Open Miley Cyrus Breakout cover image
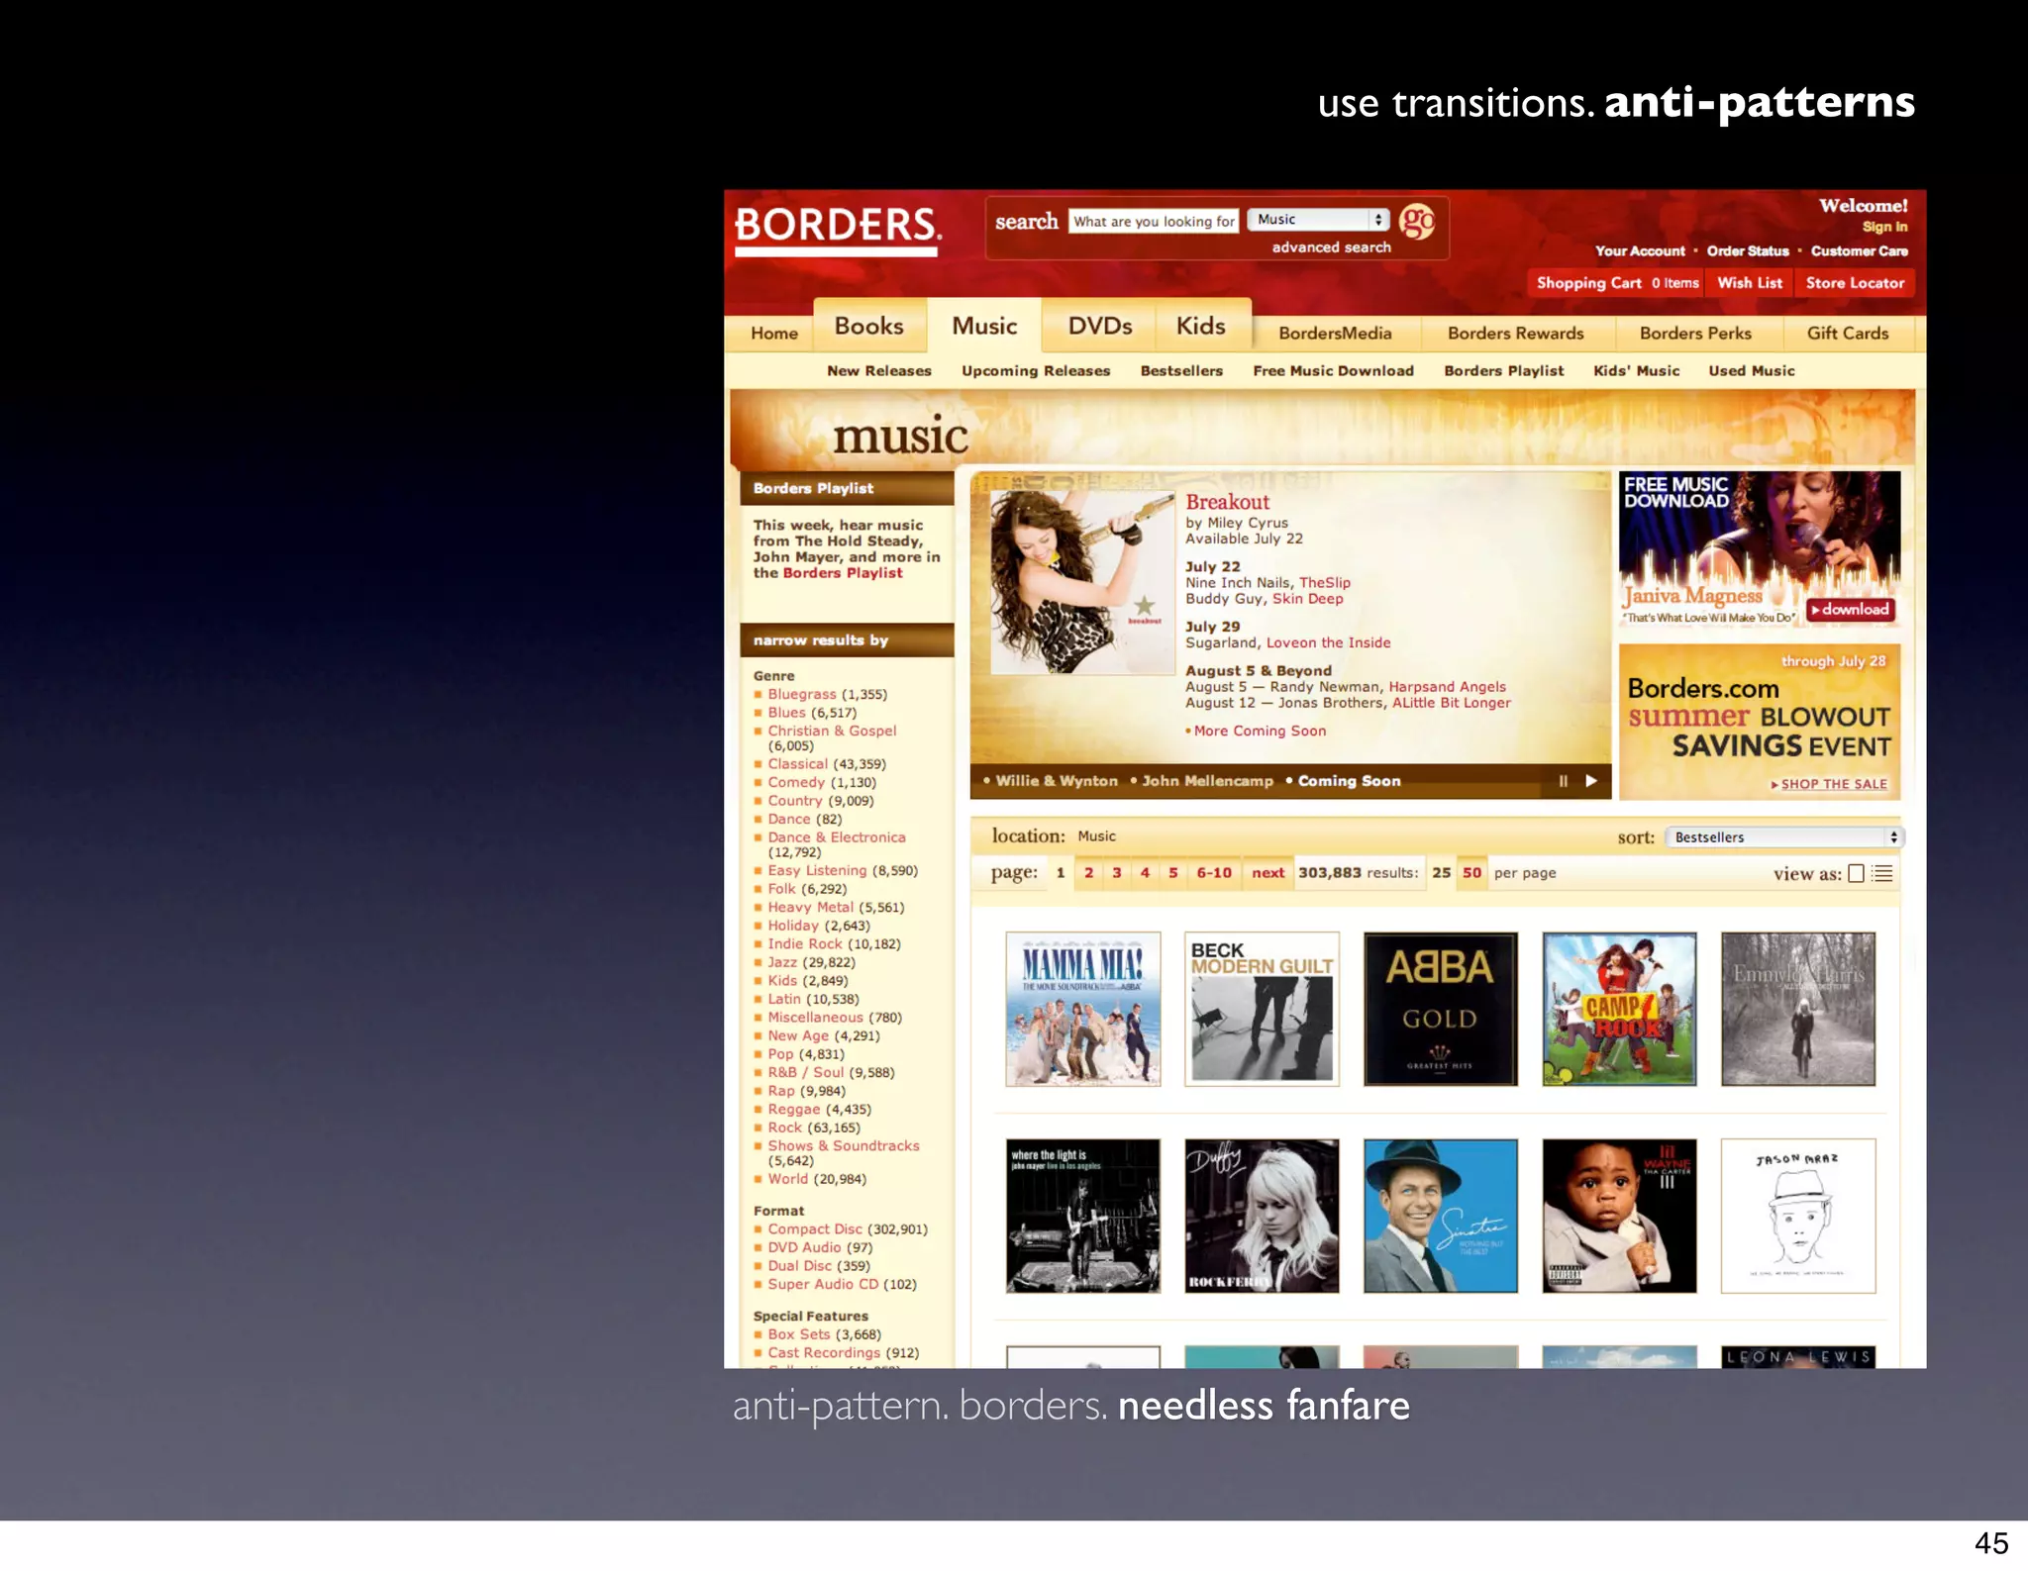This screenshot has height=1571, width=2028. (x=1082, y=582)
